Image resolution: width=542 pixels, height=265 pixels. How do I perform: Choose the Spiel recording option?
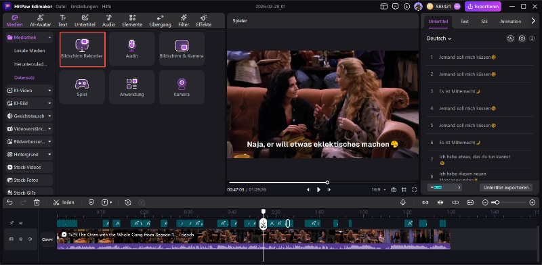[x=82, y=87]
